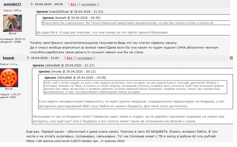Click wertolet73's registration date 28.07.11
This screenshot has height=147, width=237.
[20, 39]
